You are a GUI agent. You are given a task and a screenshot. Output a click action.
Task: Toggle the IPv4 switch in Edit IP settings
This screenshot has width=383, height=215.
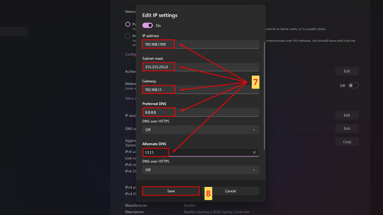click(147, 25)
